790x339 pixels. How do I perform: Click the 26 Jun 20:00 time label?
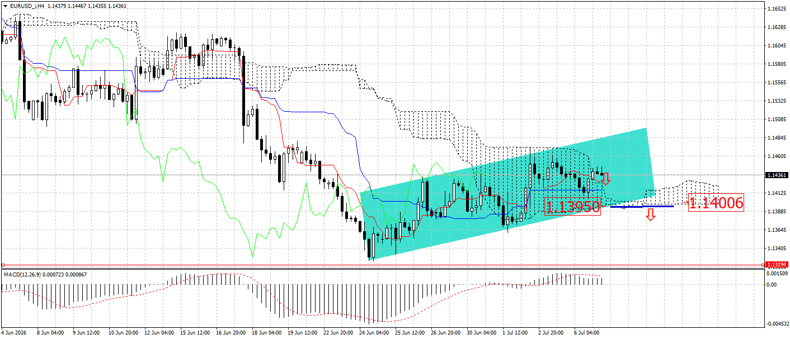coord(446,333)
